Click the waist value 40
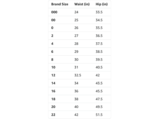This screenshot has height=119, width=159. coord(76,107)
